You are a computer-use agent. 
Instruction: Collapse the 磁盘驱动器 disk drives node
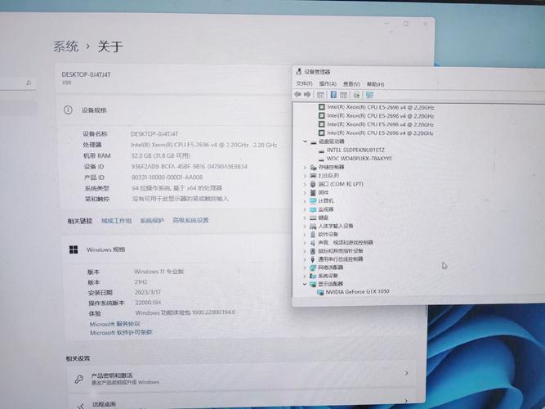305,142
